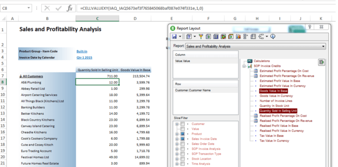Tick the Sales Order Date slice checkbox
This screenshot has width=338, height=167.
tap(182, 144)
